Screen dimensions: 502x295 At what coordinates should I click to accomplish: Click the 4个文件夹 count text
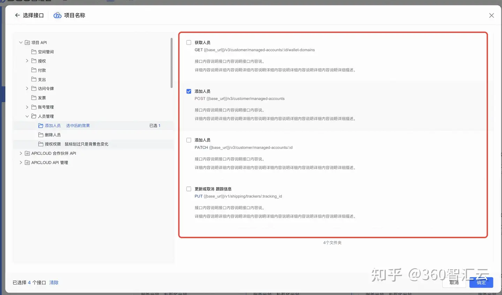tap(332, 243)
